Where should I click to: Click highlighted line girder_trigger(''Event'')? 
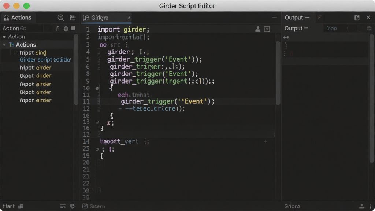168,101
